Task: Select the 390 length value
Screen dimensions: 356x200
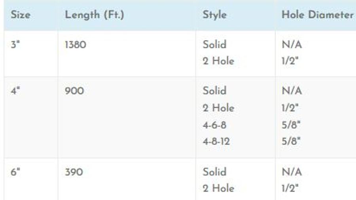Action: click(x=74, y=172)
